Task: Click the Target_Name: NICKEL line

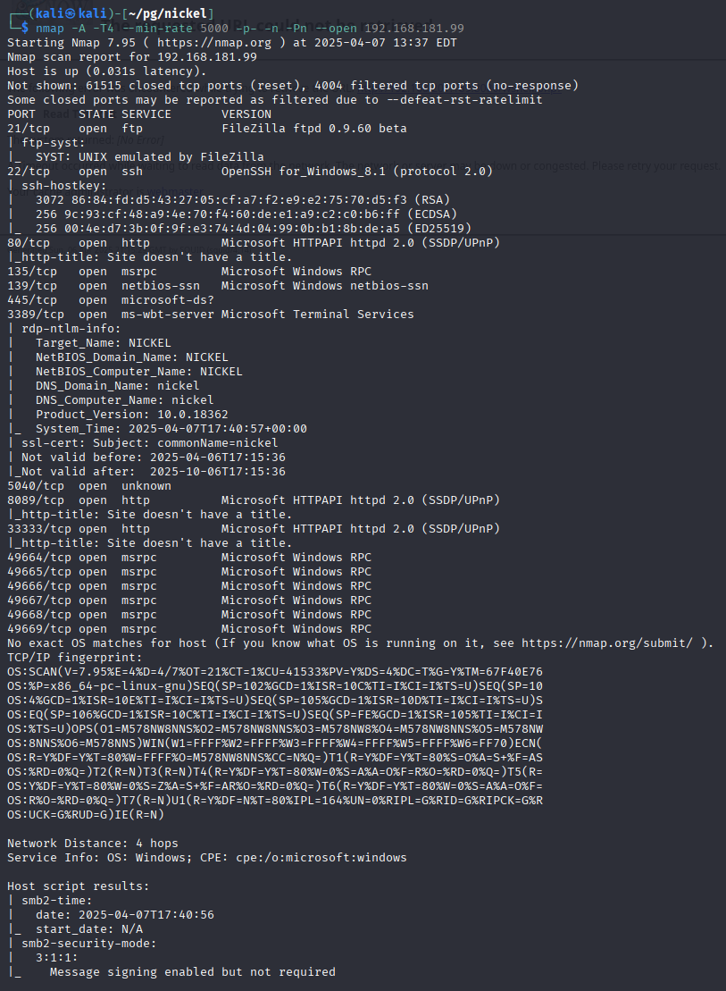Action: click(103, 342)
